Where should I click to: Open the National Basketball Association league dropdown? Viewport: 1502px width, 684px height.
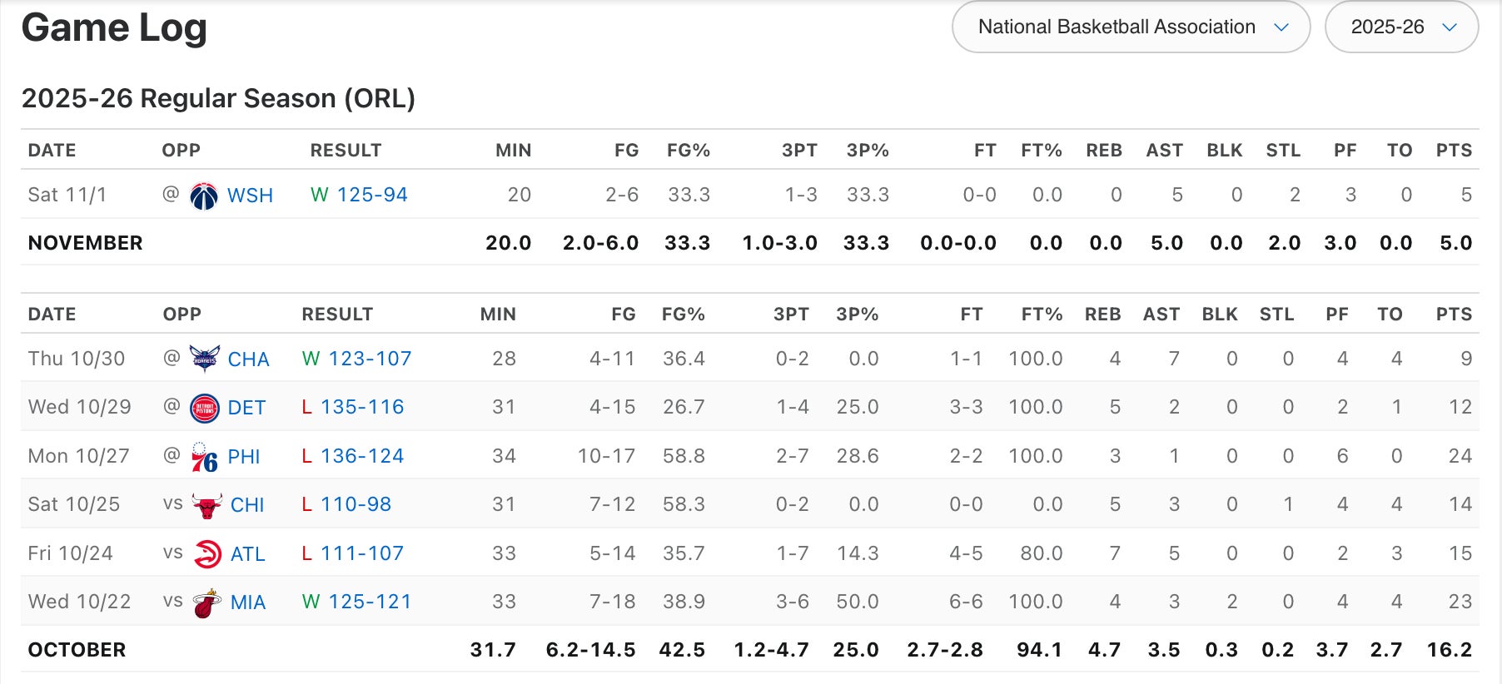1131,27
